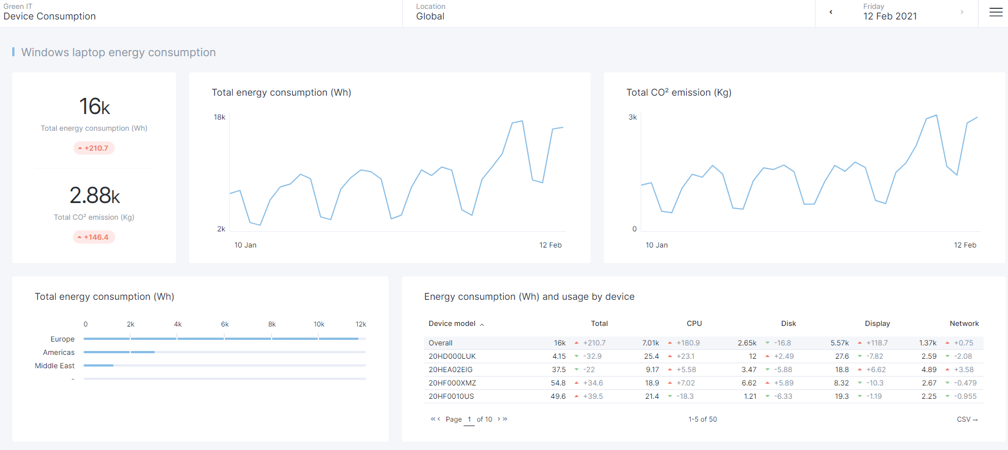Viewport: 1008px width, 450px height.
Task: Go to previous table page
Action: (x=439, y=419)
